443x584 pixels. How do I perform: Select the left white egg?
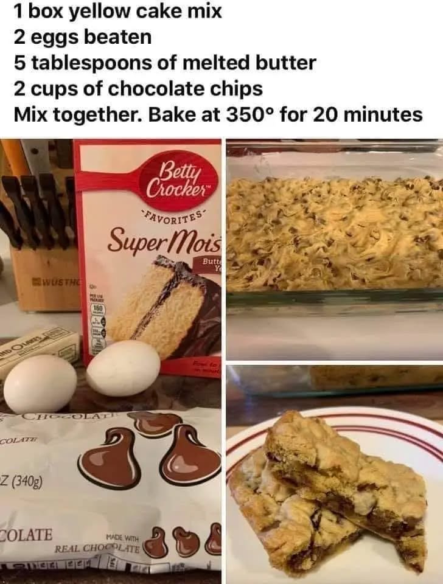pyautogui.click(x=40, y=384)
